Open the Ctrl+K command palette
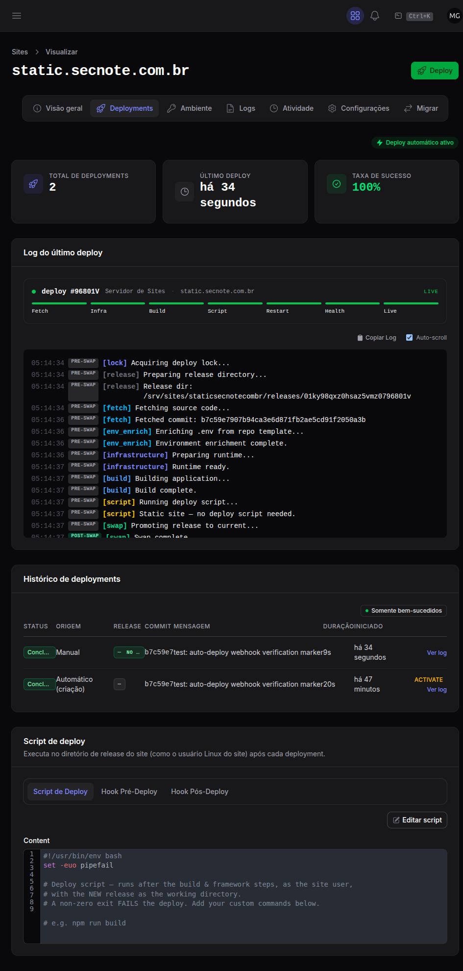Image resolution: width=463 pixels, height=971 pixels. pos(414,16)
